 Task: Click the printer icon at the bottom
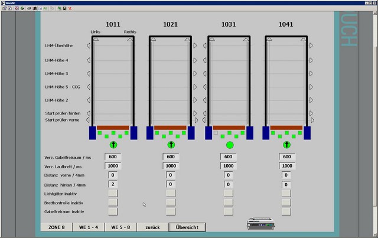260,224
